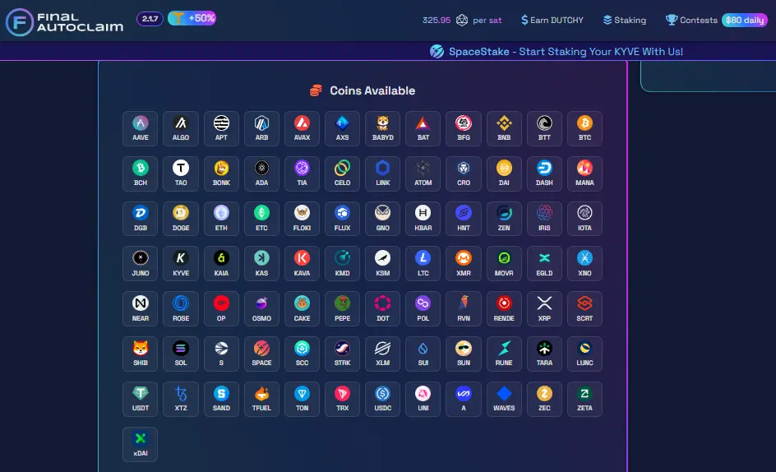Pick the xDAI coin tile
The width and height of the screenshot is (776, 472).
click(x=140, y=444)
